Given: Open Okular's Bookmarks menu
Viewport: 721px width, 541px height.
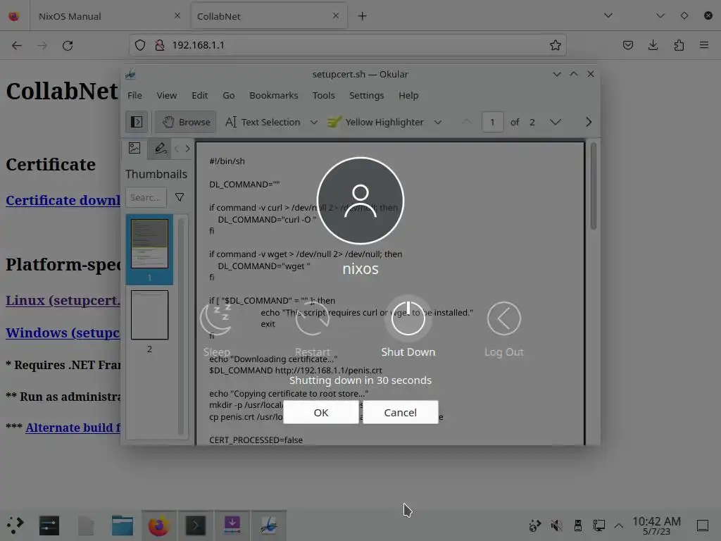Looking at the screenshot, I should 274,95.
